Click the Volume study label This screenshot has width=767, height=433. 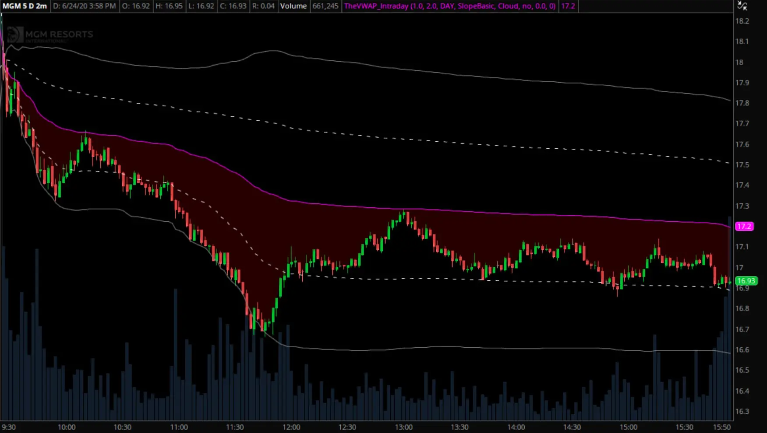click(x=293, y=6)
